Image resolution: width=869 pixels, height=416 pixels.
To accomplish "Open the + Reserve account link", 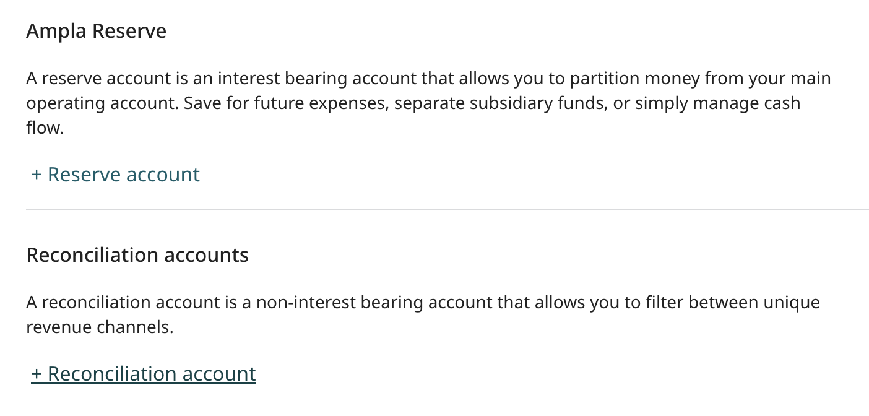I will pyautogui.click(x=116, y=175).
